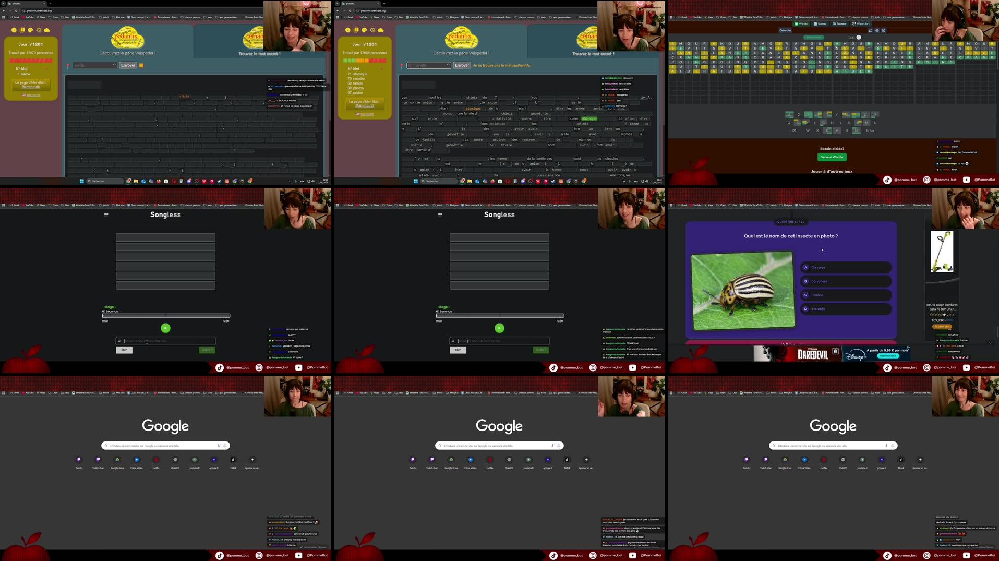Click orange square next to 'siècle' Envoyer button

(141, 65)
